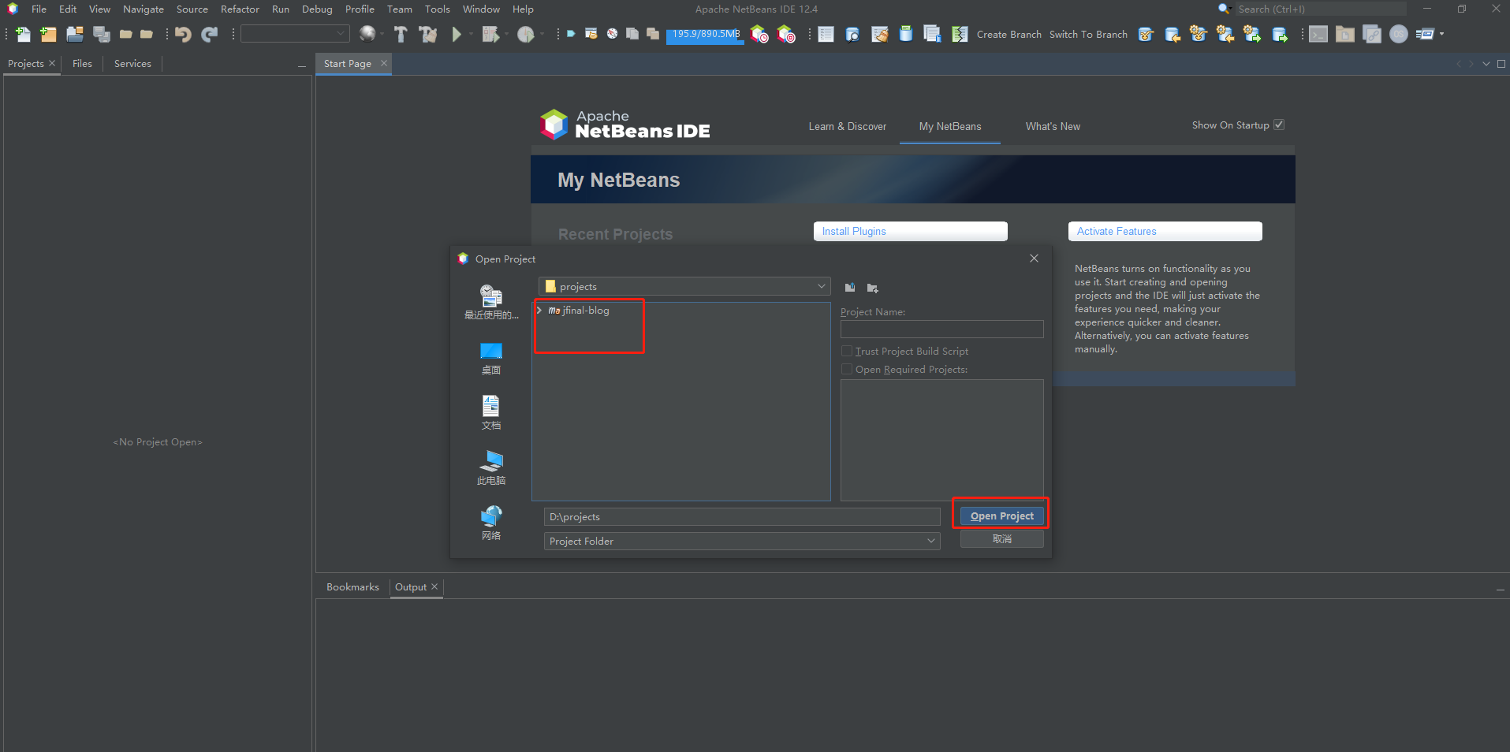Click the diff compare toolbar icon
Image resolution: width=1510 pixels, height=752 pixels.
coord(960,34)
